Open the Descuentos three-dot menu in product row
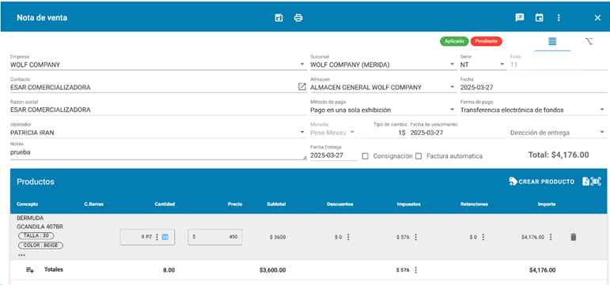Screen dimensions: 610x285 (x=348, y=237)
